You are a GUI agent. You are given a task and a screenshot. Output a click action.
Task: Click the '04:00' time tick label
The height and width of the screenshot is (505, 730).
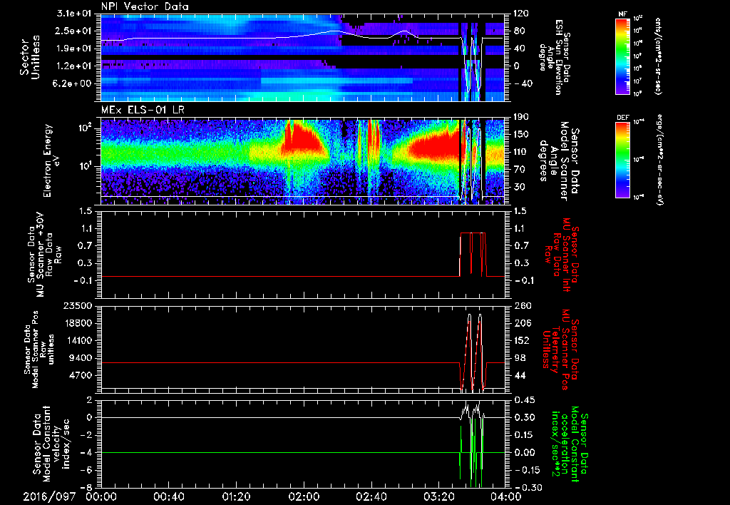point(505,496)
